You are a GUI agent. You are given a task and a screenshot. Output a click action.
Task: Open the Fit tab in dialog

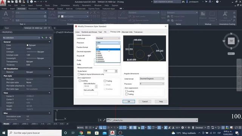point(105,32)
